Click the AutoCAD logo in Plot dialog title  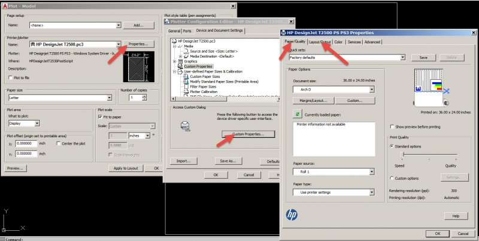pos(5,6)
